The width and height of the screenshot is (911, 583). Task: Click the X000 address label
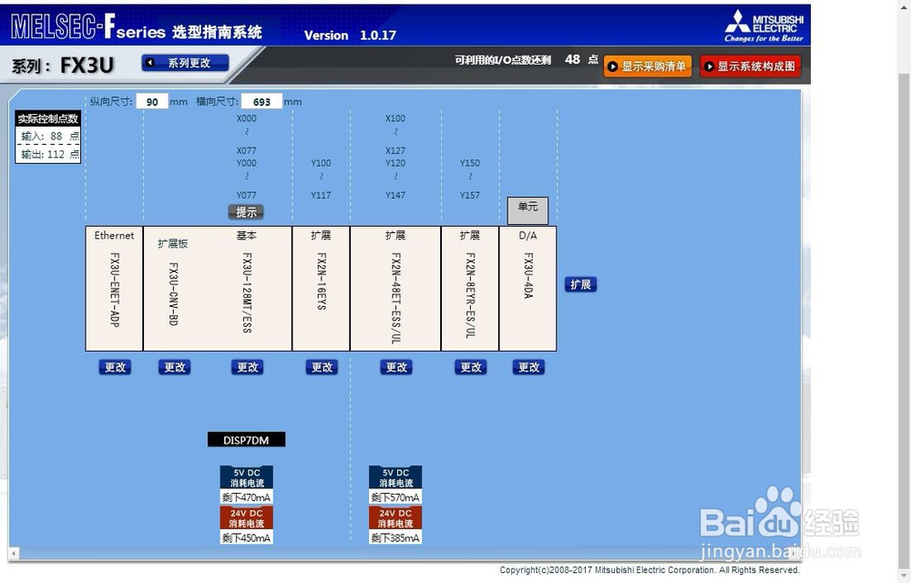(246, 118)
